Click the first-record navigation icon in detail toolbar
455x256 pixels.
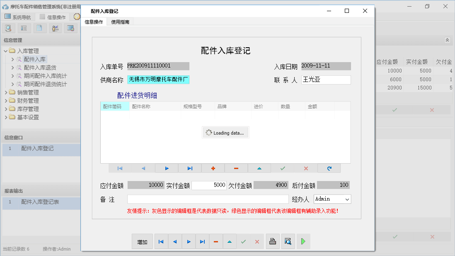(x=120, y=168)
